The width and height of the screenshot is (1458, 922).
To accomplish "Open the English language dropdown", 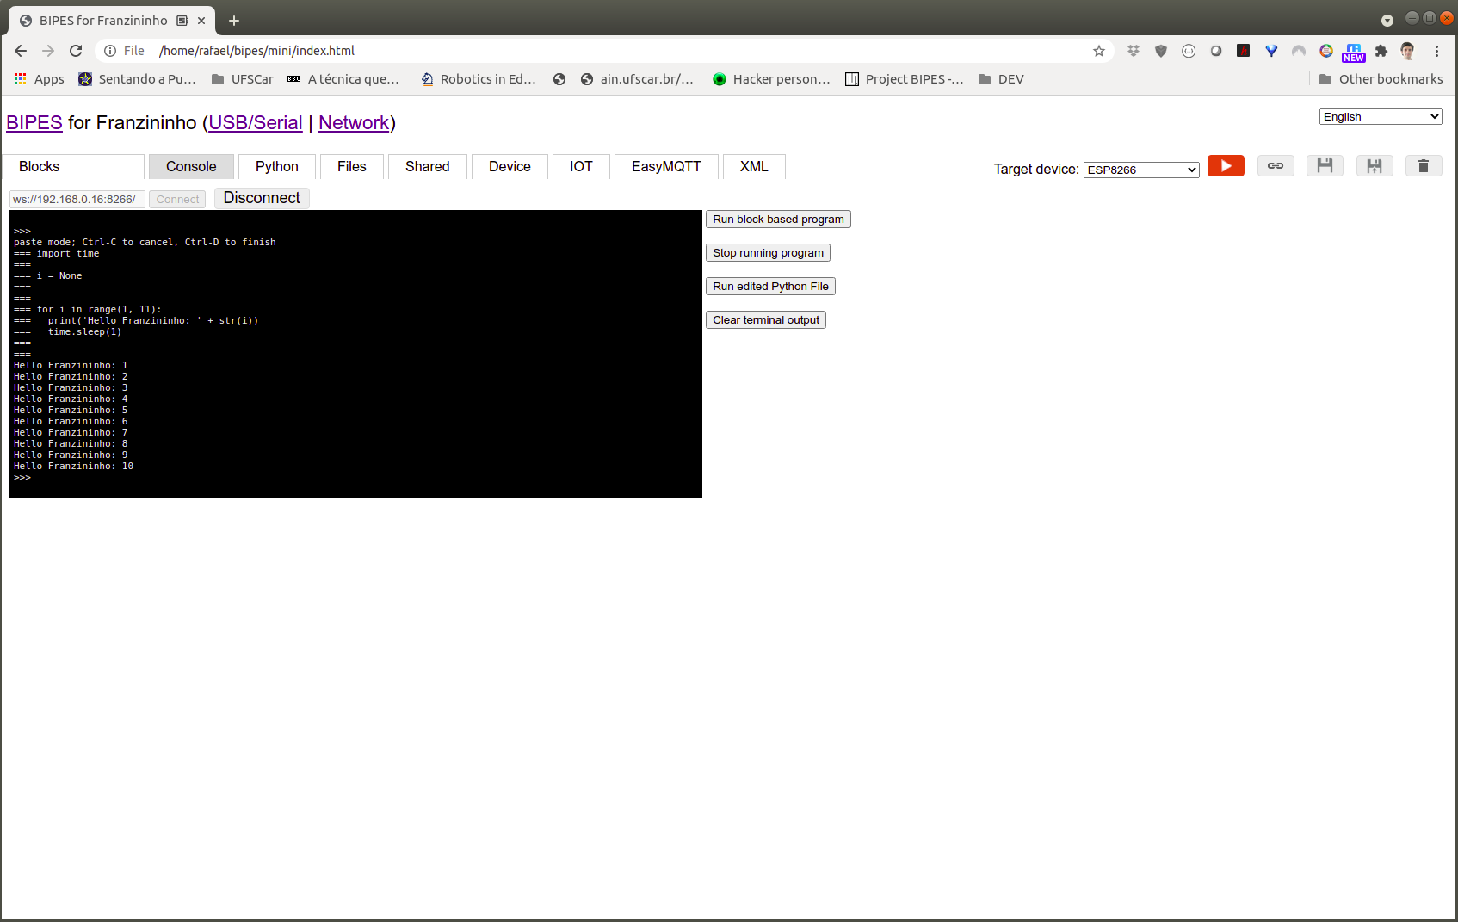I will [x=1381, y=116].
